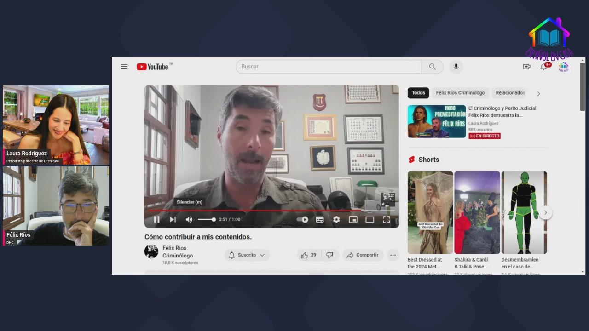The image size is (589, 331).
Task: Open the notifications bell
Action: [543, 67]
